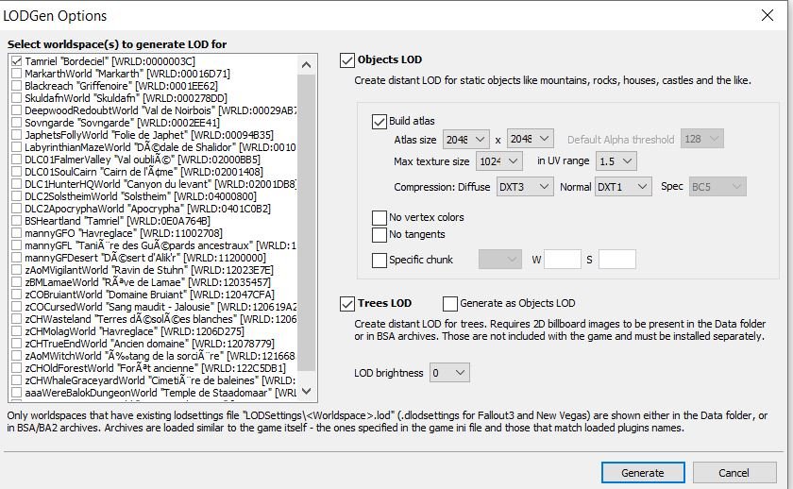The image size is (793, 489).
Task: Select the Sovngarde worldspace checkbox
Action: click(x=16, y=123)
